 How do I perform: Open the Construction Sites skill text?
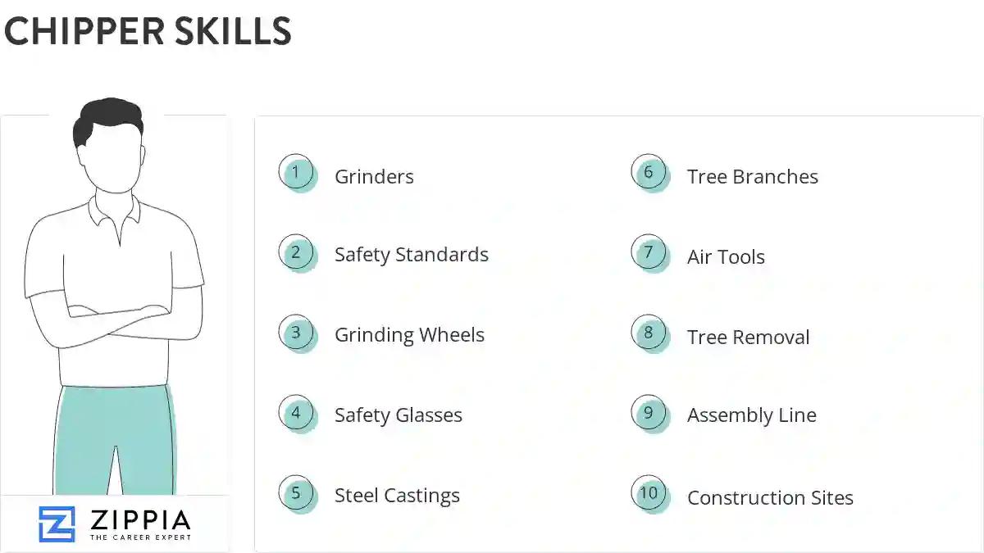[x=770, y=498]
